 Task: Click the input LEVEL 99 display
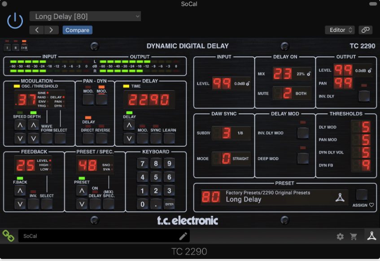[x=222, y=83]
